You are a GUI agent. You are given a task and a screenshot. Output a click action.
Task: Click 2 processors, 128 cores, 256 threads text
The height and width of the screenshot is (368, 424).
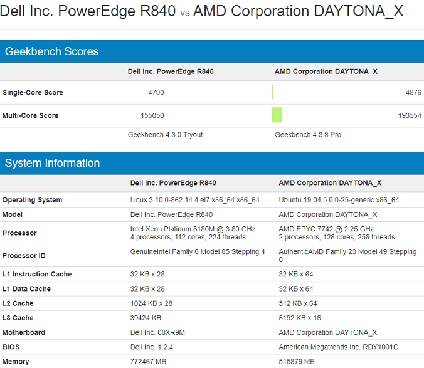tap(337, 237)
